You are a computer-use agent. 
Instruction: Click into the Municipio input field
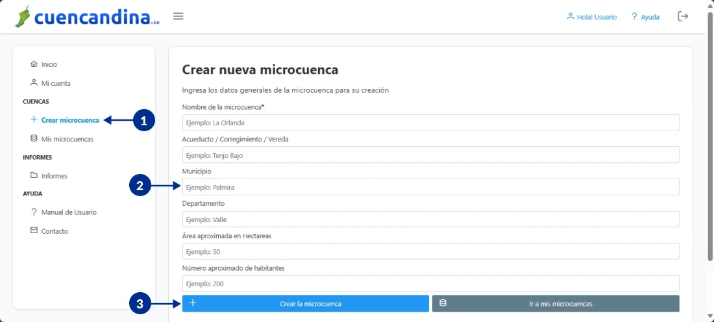[430, 187]
